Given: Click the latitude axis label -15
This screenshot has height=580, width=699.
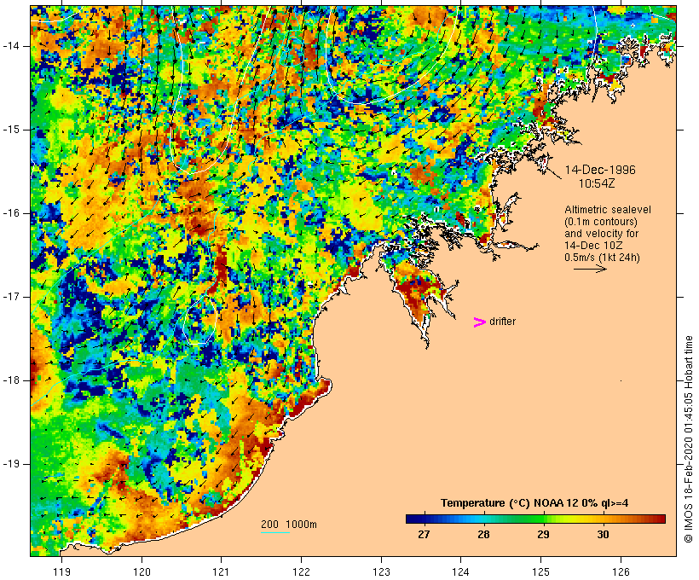Looking at the screenshot, I should 11,130.
